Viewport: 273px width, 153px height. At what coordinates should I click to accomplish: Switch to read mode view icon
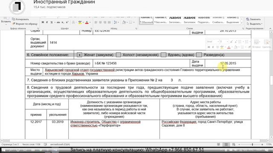coord(219,144)
